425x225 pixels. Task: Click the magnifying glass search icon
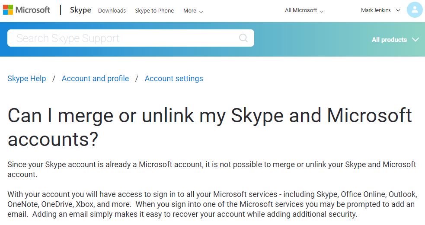click(x=243, y=38)
